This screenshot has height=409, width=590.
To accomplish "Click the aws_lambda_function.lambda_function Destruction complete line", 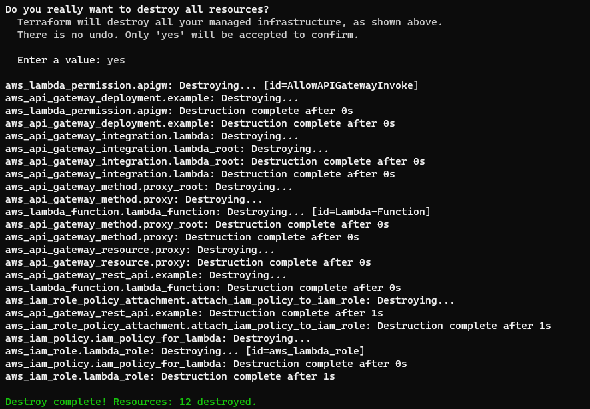I will point(203,288).
